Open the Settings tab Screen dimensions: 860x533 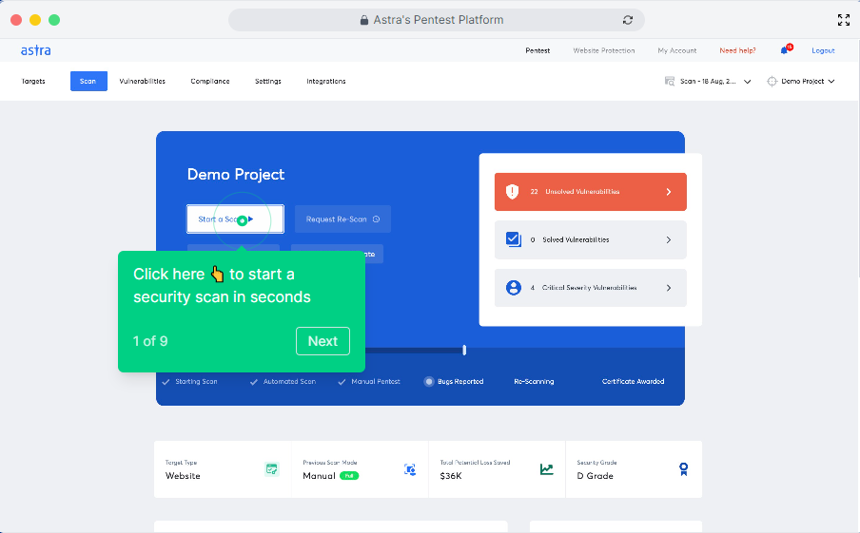pyautogui.click(x=267, y=81)
